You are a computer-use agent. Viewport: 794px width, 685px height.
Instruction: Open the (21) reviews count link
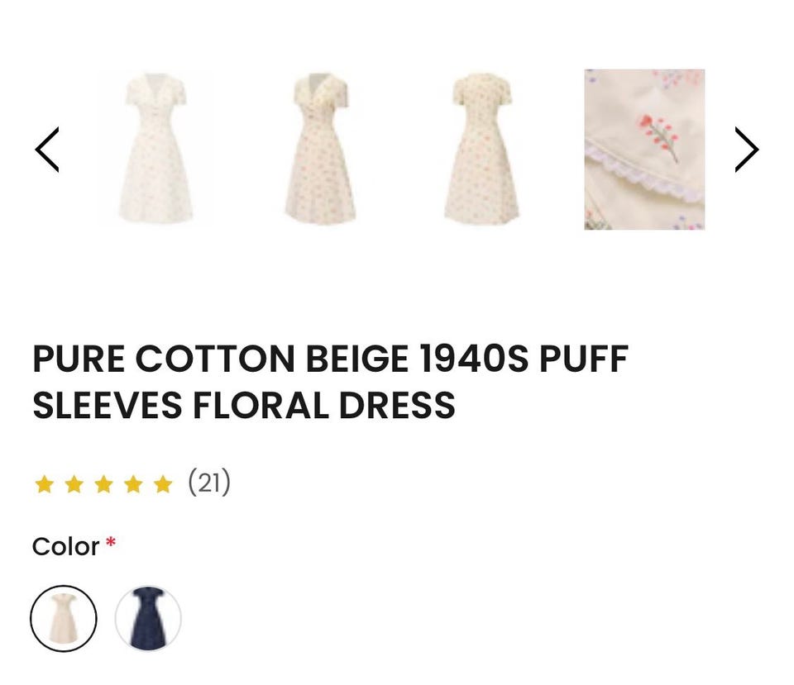pos(209,482)
